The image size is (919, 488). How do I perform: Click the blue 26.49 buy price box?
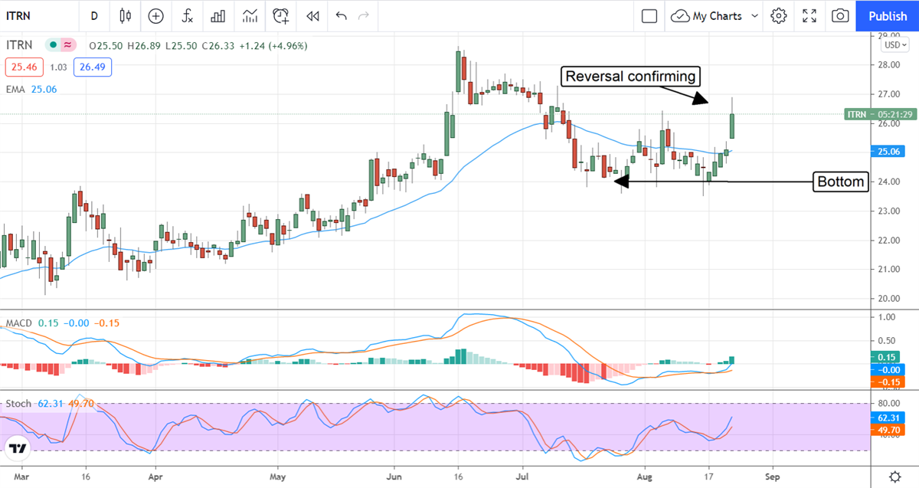pyautogui.click(x=93, y=67)
